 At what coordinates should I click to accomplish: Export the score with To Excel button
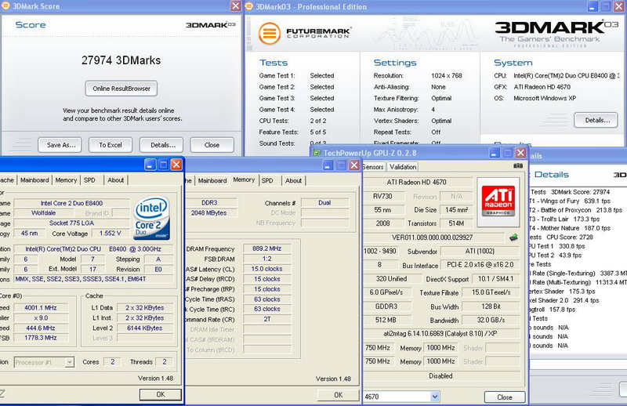111,145
